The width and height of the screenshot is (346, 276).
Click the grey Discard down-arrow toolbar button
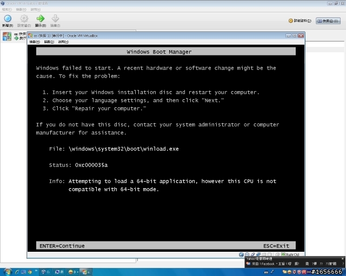[x=55, y=21]
